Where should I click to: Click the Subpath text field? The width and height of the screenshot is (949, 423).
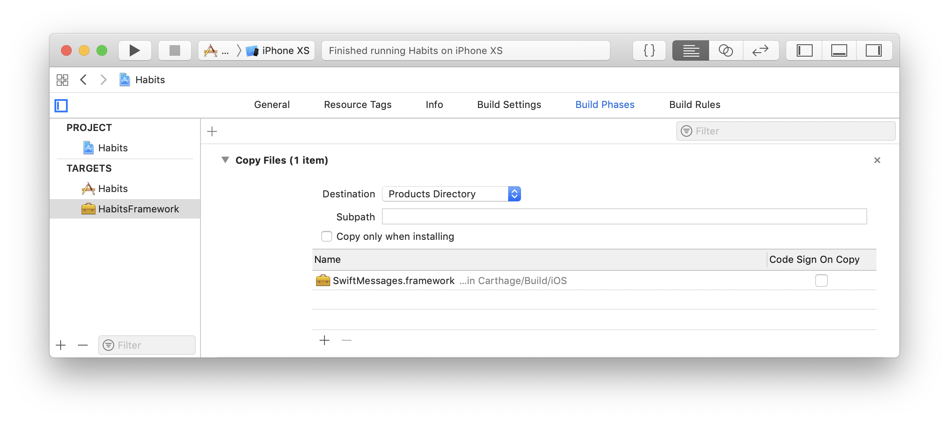(x=624, y=216)
